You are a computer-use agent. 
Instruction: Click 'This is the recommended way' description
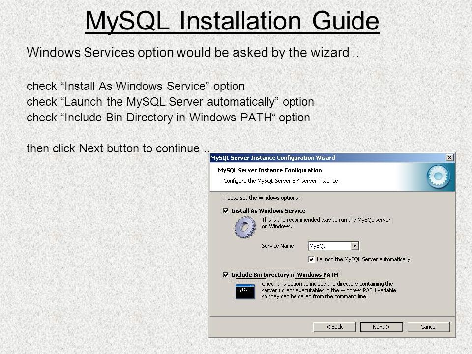326,223
